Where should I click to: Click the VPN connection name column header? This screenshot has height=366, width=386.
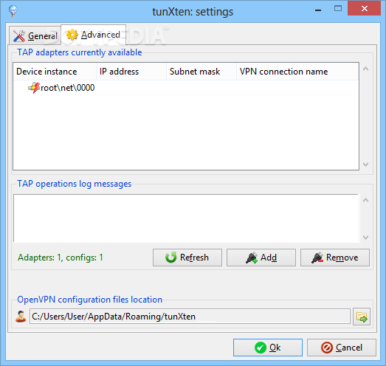point(297,72)
